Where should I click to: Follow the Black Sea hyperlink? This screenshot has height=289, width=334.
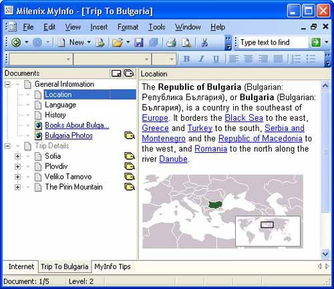244,118
